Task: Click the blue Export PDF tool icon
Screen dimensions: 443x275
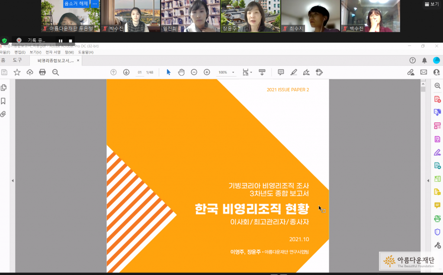Action: (437, 112)
